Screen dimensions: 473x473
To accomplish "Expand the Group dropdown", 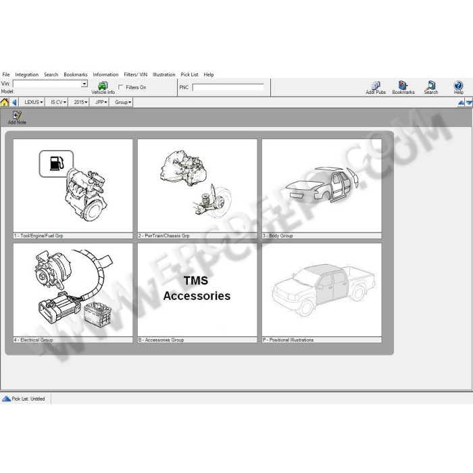I will click(123, 102).
